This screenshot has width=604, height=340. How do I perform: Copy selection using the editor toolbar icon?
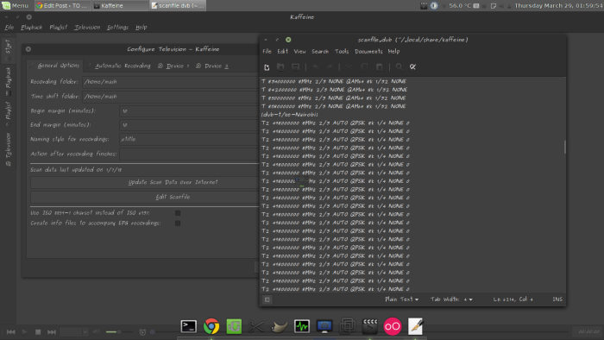tap(364, 67)
